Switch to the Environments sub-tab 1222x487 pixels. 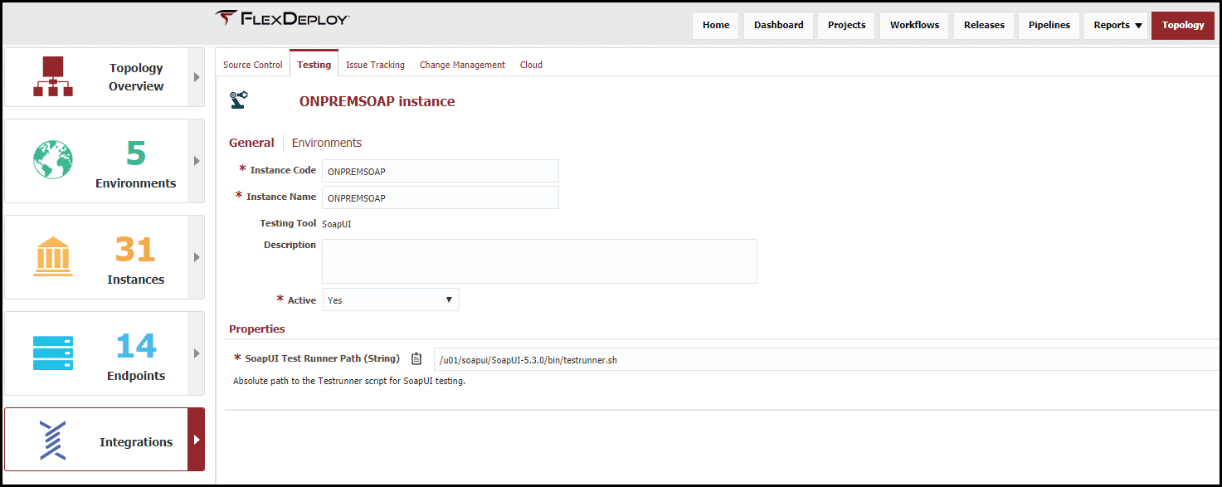(x=327, y=143)
